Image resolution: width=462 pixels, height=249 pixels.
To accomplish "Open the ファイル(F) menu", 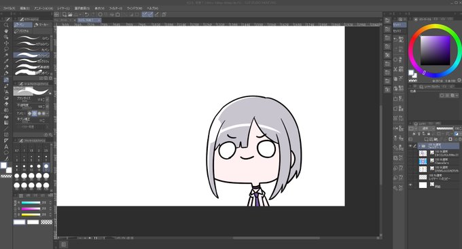I will [9, 8].
